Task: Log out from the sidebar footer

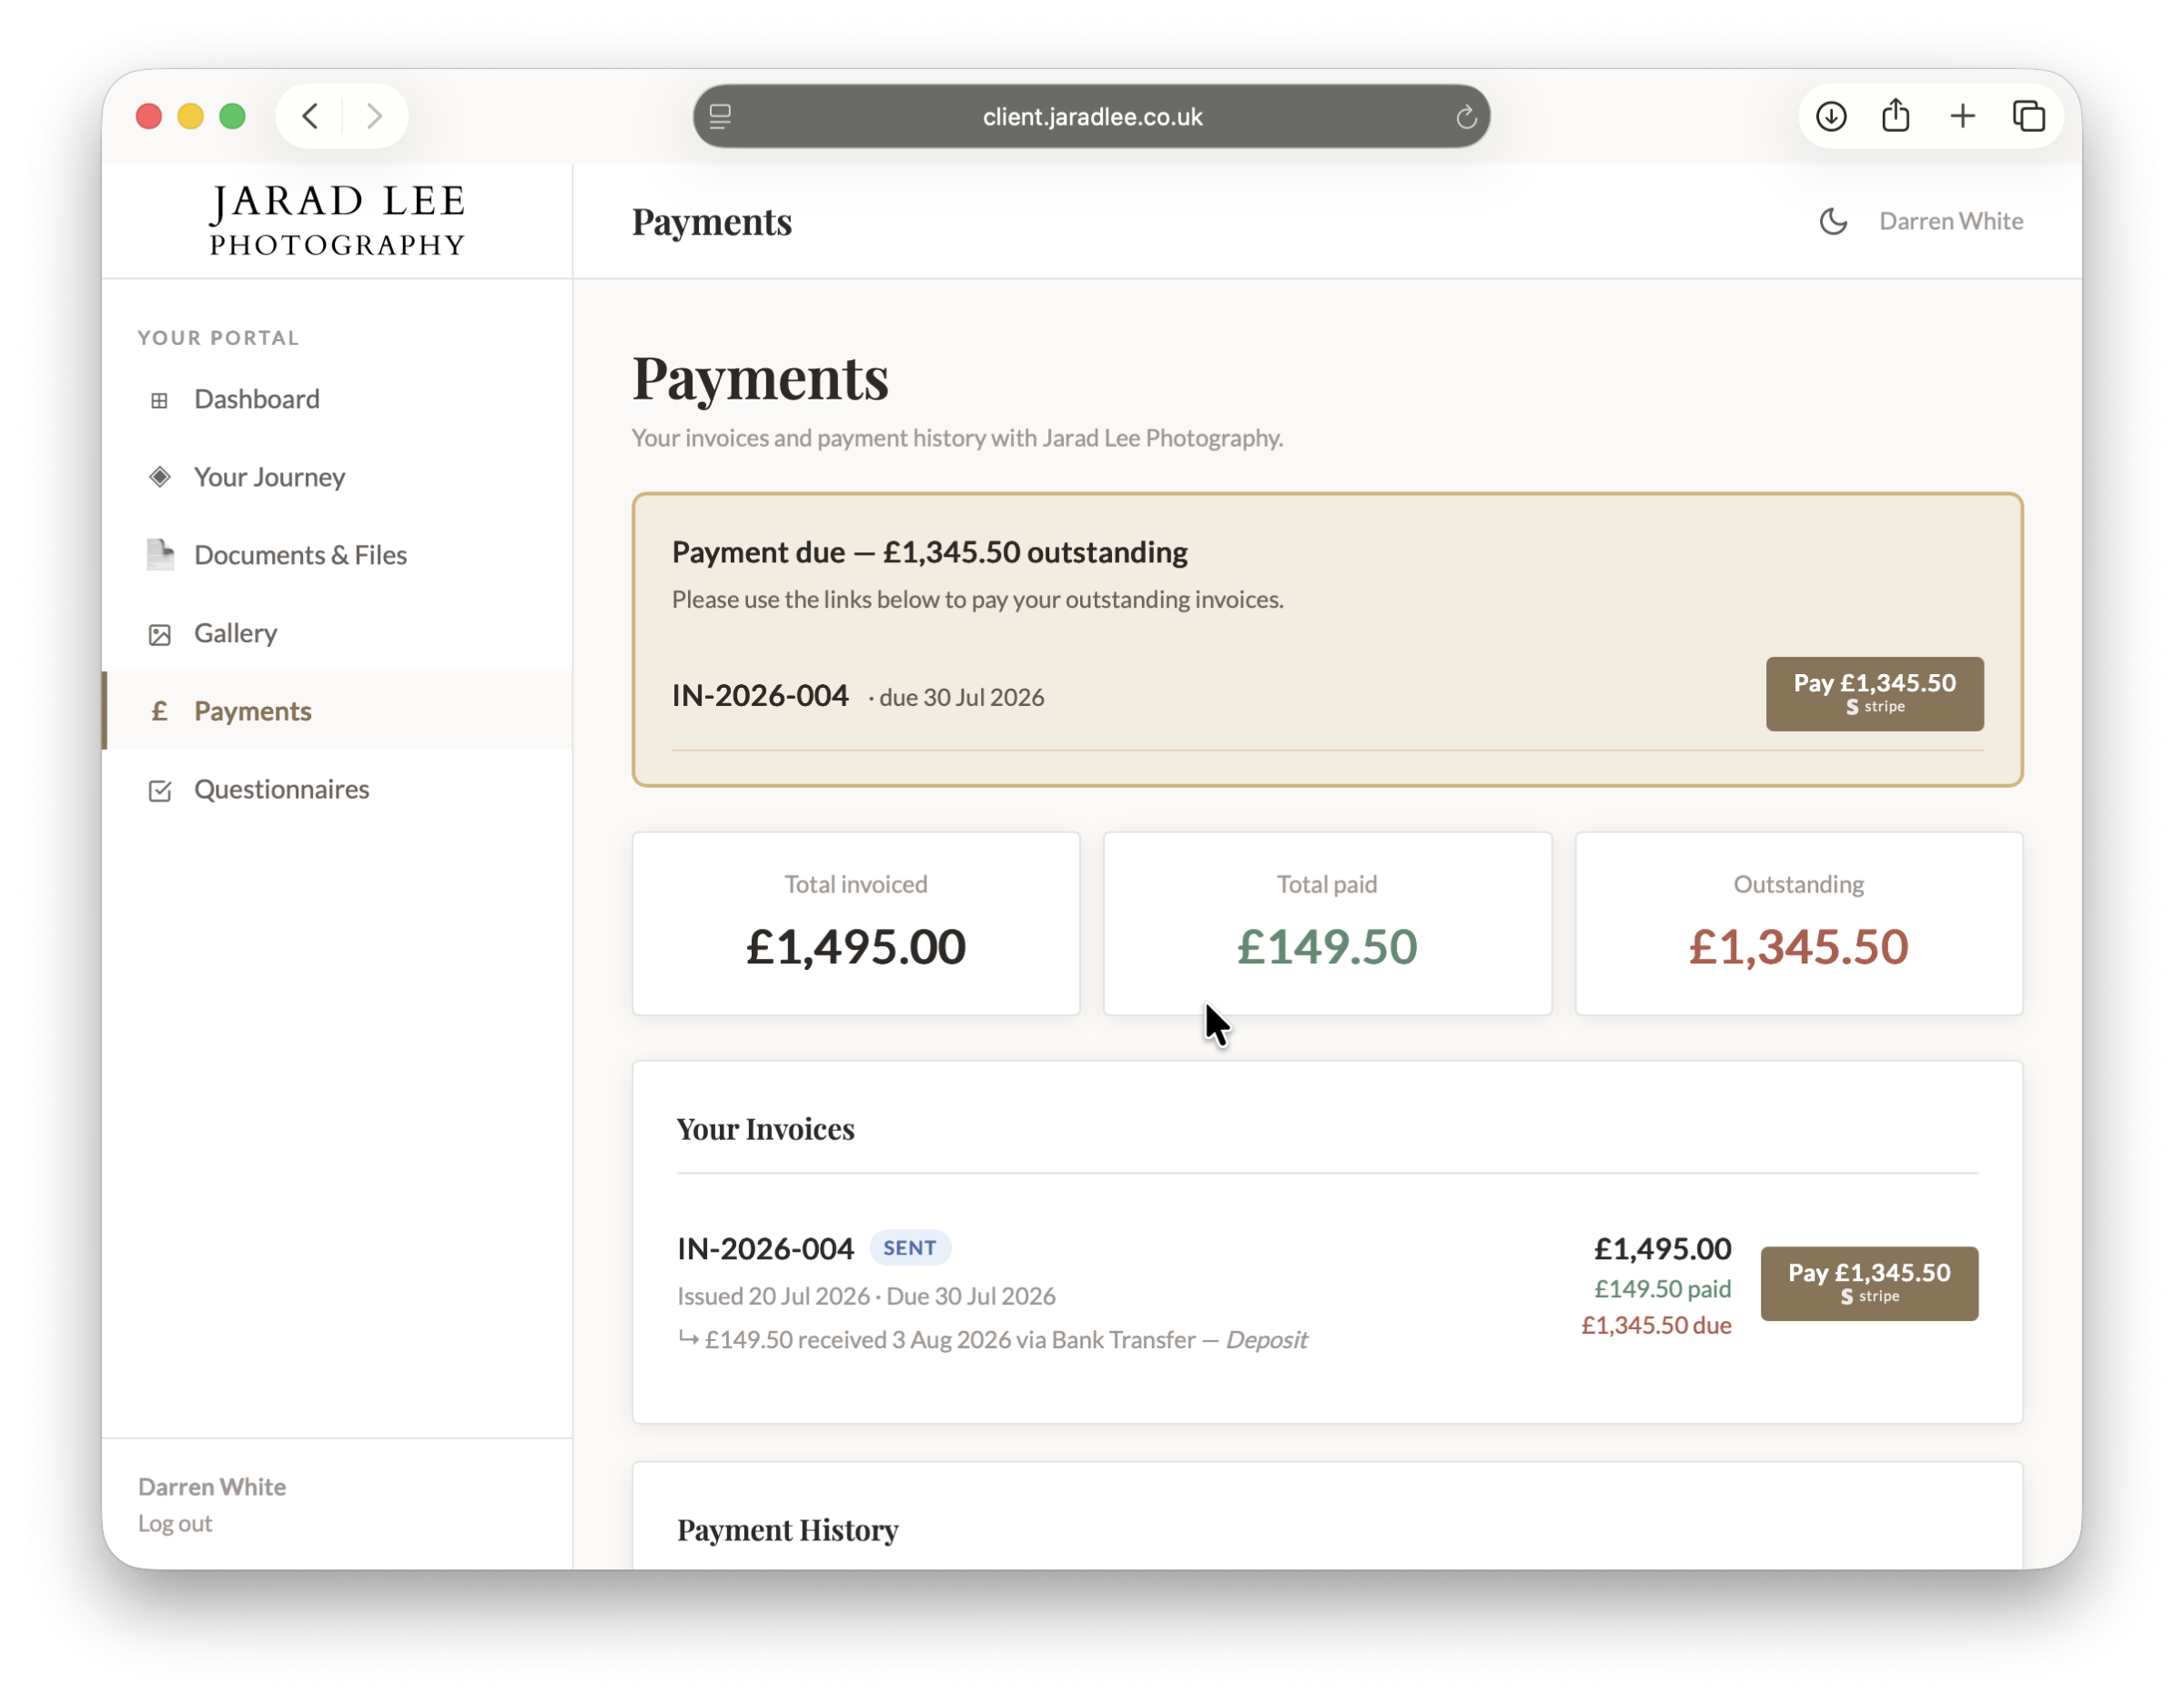Action: [x=175, y=1523]
